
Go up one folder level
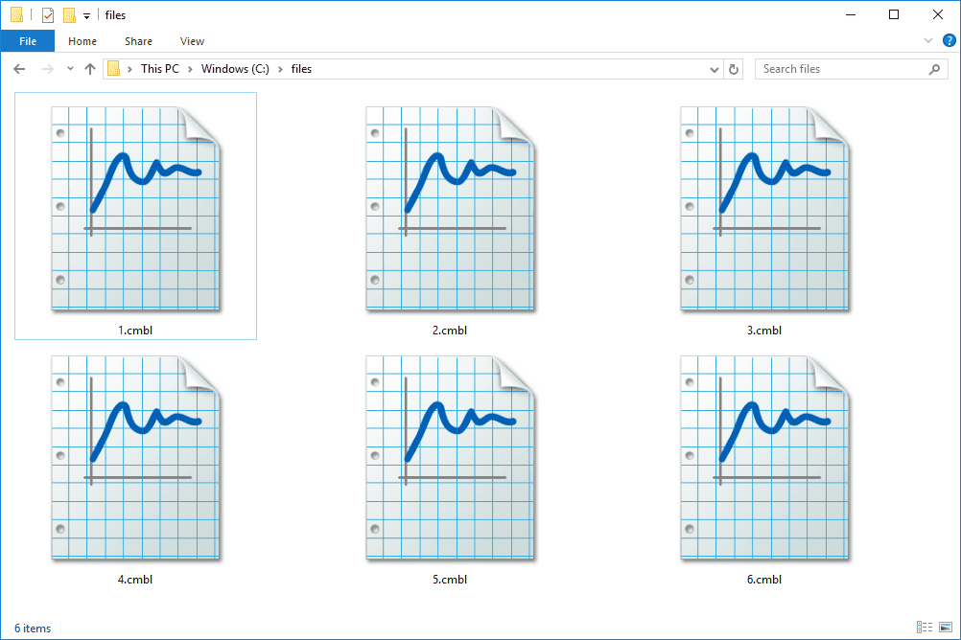[90, 69]
